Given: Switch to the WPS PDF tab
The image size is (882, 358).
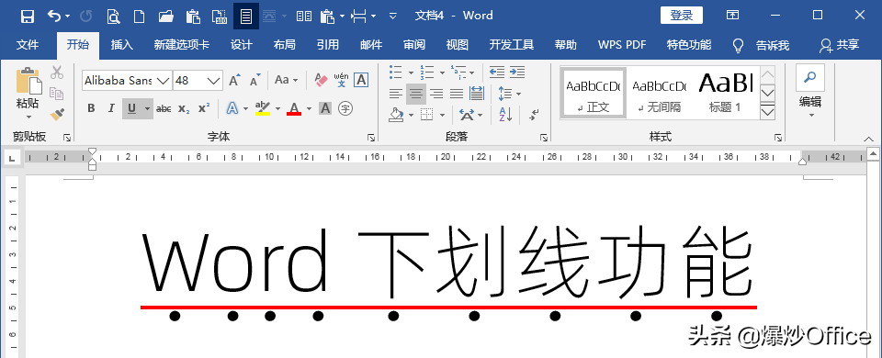Looking at the screenshot, I should tap(622, 45).
